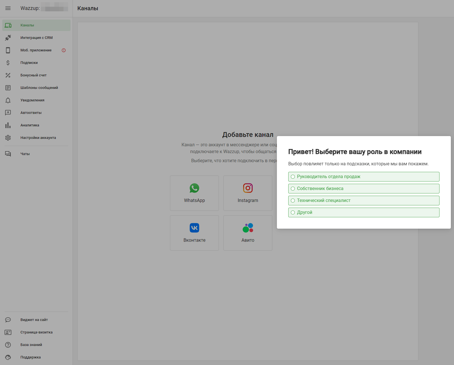The height and width of the screenshot is (365, 454).
Task: Click the analytics bar chart icon
Action: click(x=8, y=125)
